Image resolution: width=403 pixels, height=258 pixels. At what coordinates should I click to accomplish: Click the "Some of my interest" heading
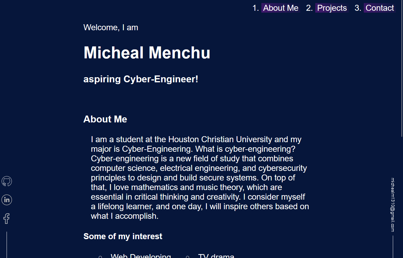tap(123, 236)
